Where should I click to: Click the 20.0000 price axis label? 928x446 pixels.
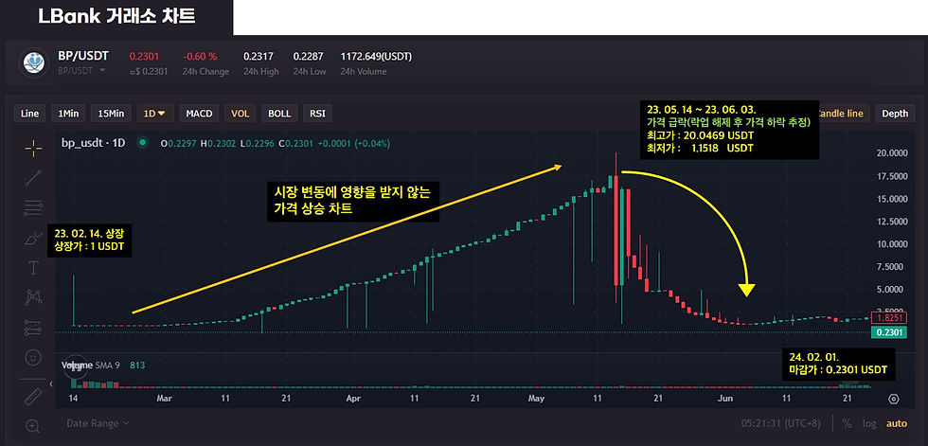click(x=891, y=152)
